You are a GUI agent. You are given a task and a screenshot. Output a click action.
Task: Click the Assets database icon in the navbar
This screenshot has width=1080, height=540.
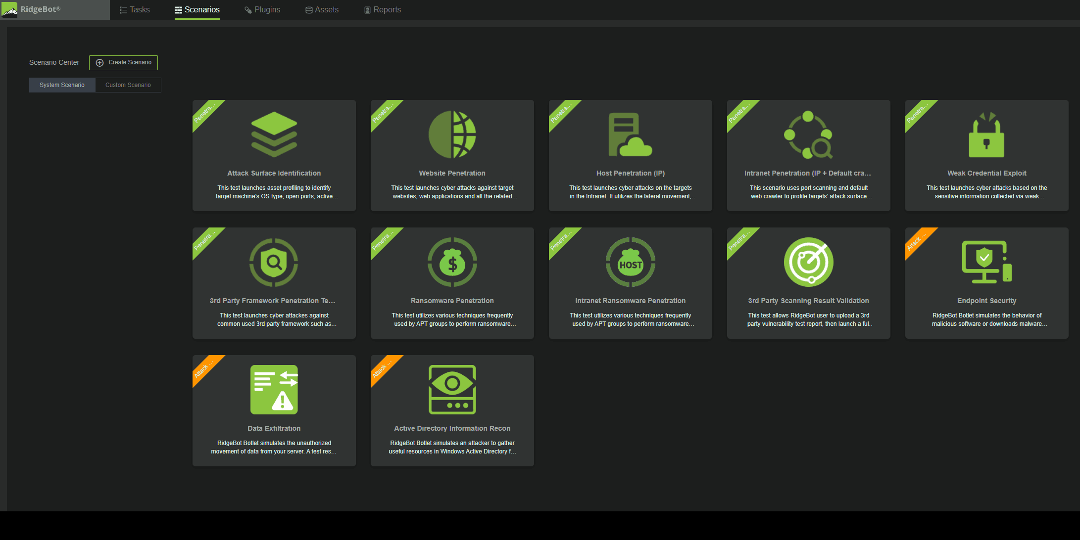pos(309,10)
